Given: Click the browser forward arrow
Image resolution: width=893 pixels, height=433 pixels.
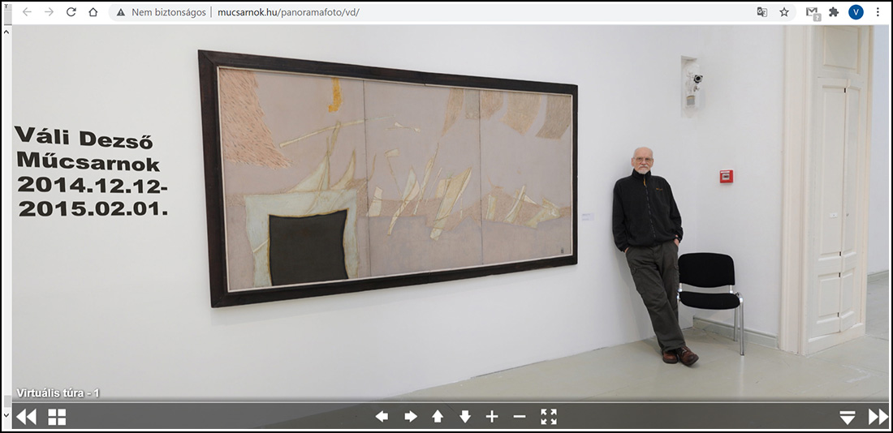Looking at the screenshot, I should (49, 12).
